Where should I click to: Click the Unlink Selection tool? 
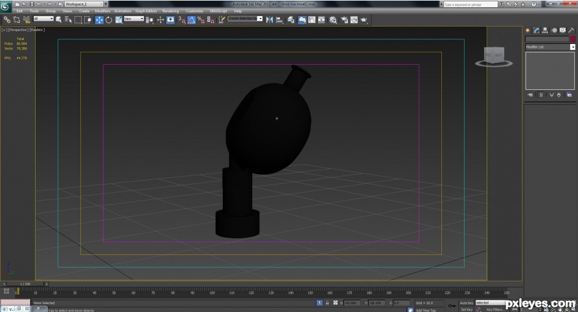point(17,20)
